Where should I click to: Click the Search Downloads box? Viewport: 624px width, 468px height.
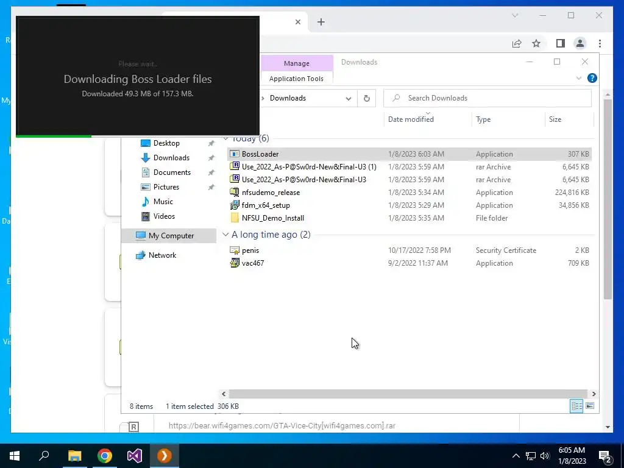pyautogui.click(x=487, y=98)
